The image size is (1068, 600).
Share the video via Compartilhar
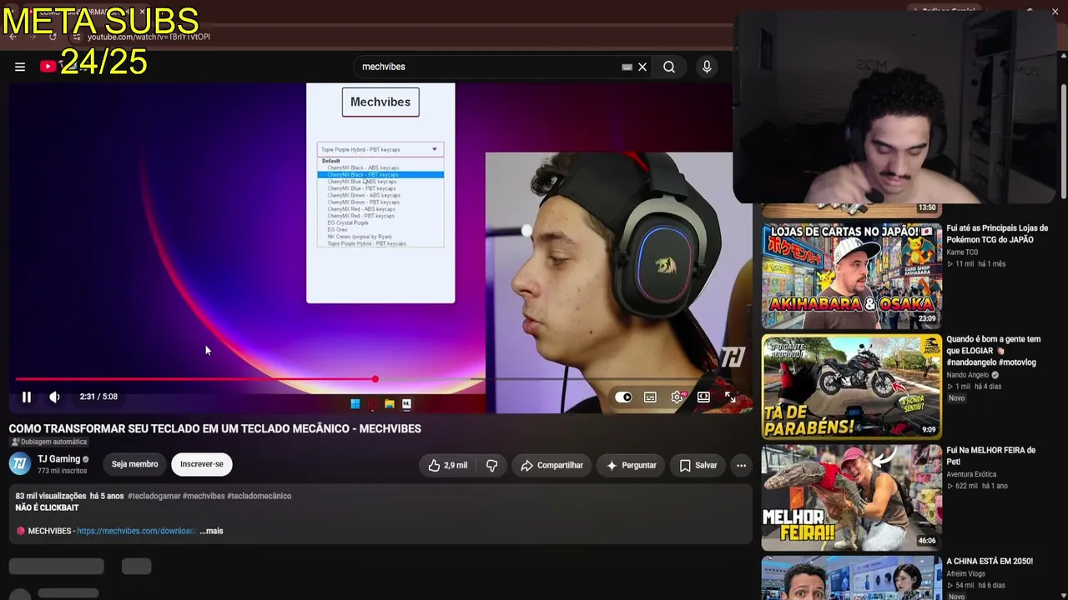[x=552, y=466]
